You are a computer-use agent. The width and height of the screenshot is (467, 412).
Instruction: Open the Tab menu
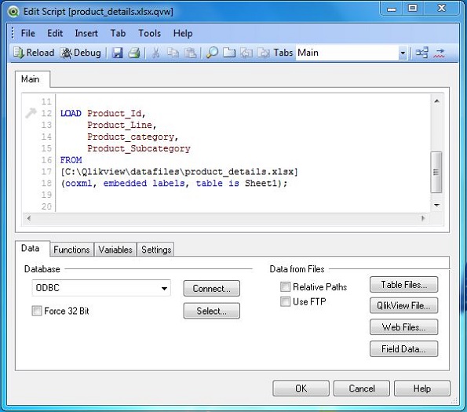118,33
